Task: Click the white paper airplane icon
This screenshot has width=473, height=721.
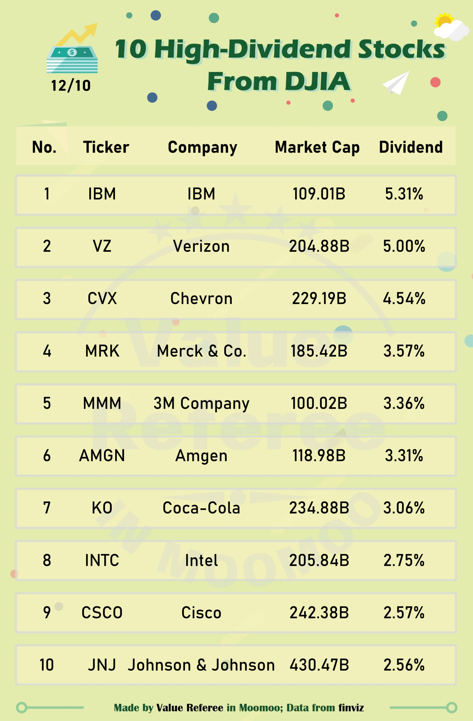Action: 396,83
